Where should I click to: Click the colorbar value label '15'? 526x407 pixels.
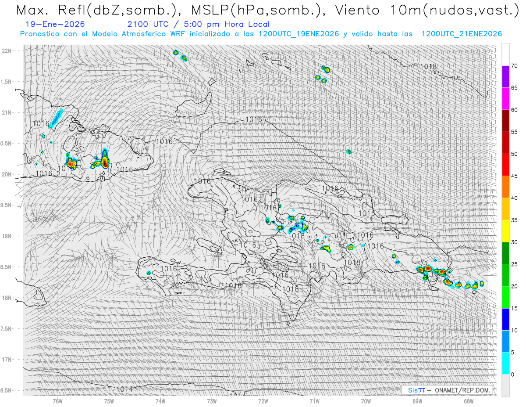(515, 308)
